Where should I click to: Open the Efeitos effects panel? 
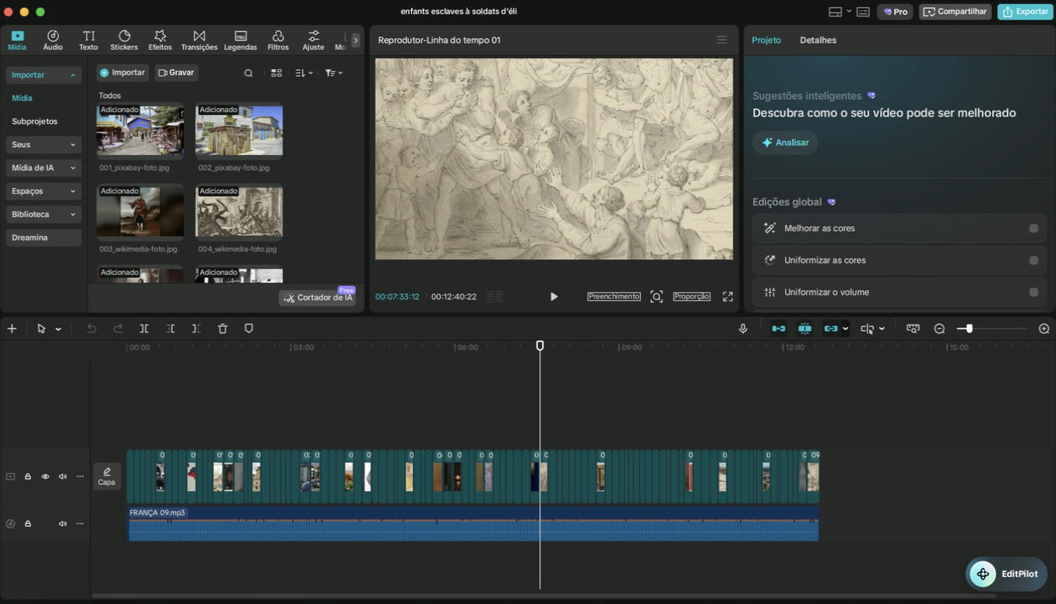tap(160, 40)
